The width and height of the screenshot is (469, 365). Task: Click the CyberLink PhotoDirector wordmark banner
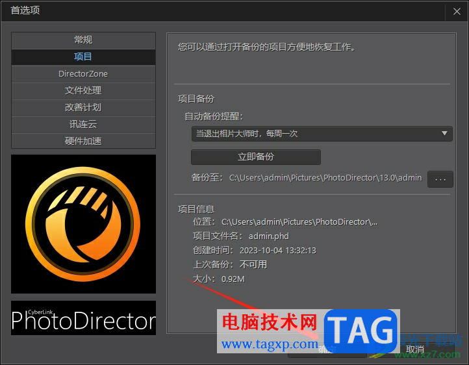(x=83, y=318)
